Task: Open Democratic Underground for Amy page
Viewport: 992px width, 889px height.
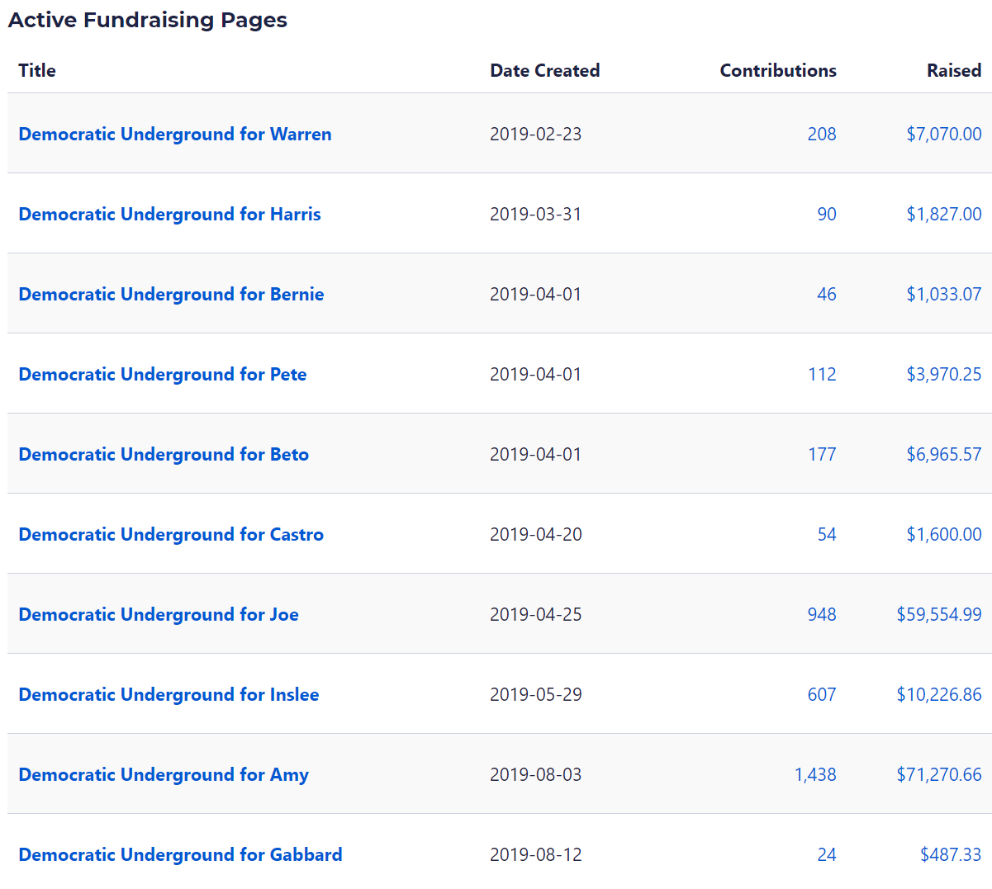Action: point(164,774)
